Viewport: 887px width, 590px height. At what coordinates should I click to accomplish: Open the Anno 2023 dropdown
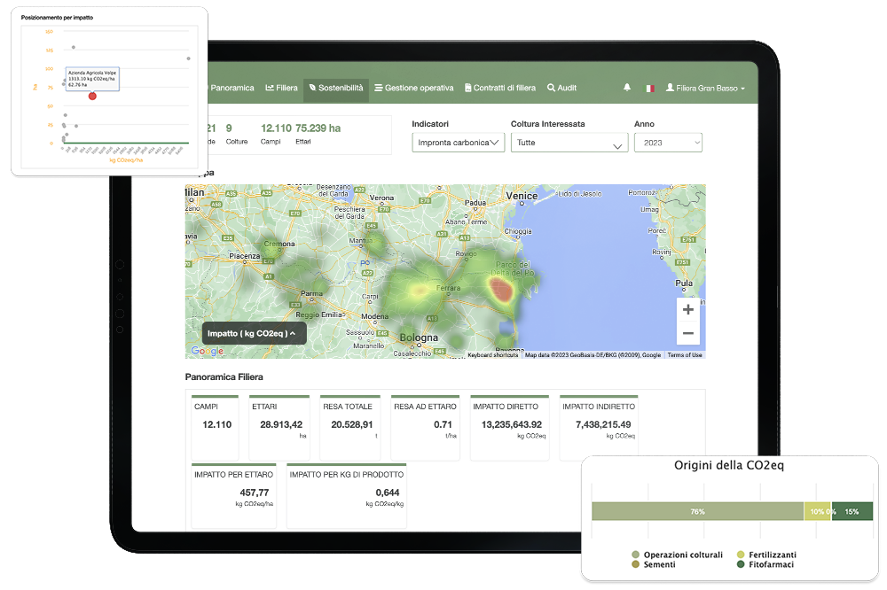tap(668, 143)
